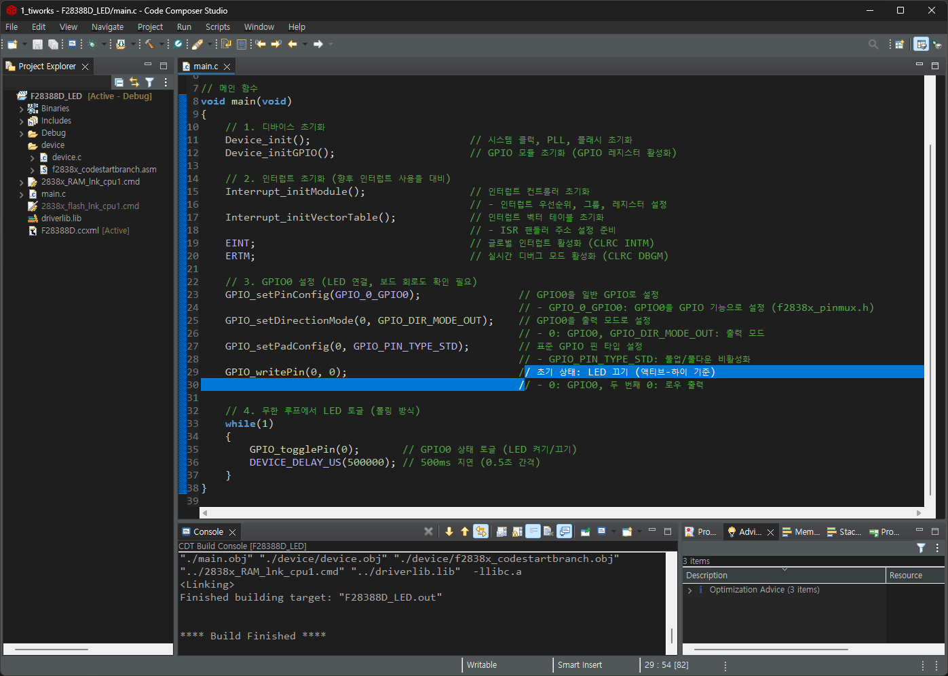Select driverlib.lib in the tree
948x676 pixels.
click(54, 219)
